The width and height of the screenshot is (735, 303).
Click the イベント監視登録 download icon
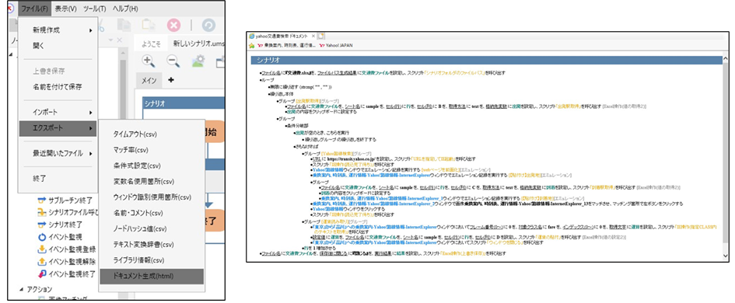(42, 249)
